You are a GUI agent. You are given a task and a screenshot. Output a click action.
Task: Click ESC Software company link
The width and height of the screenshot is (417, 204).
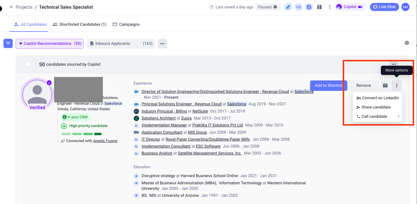click(x=208, y=146)
